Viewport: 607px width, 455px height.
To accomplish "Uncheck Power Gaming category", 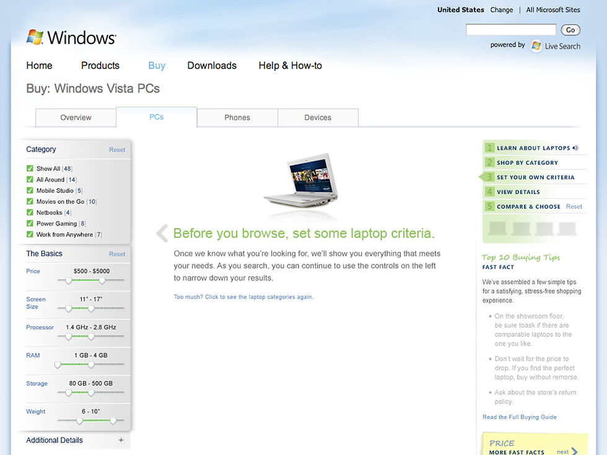I will coord(29,223).
